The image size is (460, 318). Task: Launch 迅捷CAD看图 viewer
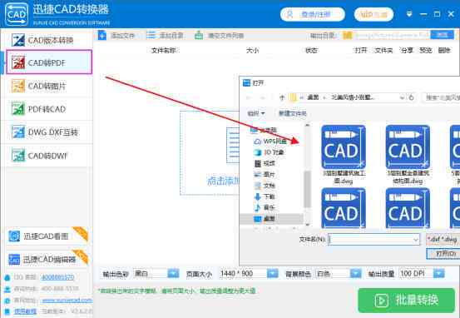point(47,236)
